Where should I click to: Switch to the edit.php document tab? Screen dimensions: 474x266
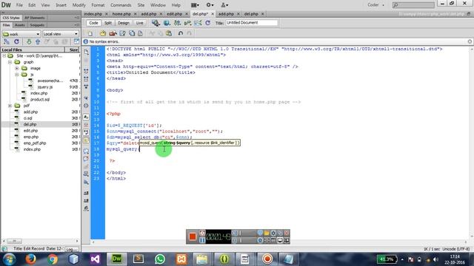pyautogui.click(x=175, y=14)
